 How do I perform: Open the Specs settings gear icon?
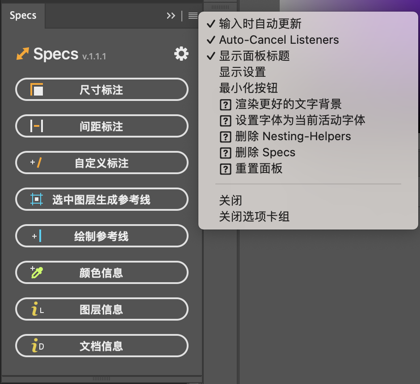181,53
